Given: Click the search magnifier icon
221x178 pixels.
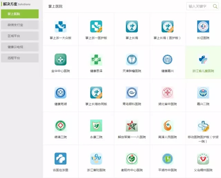Looking at the screenshot, I should point(215,6).
